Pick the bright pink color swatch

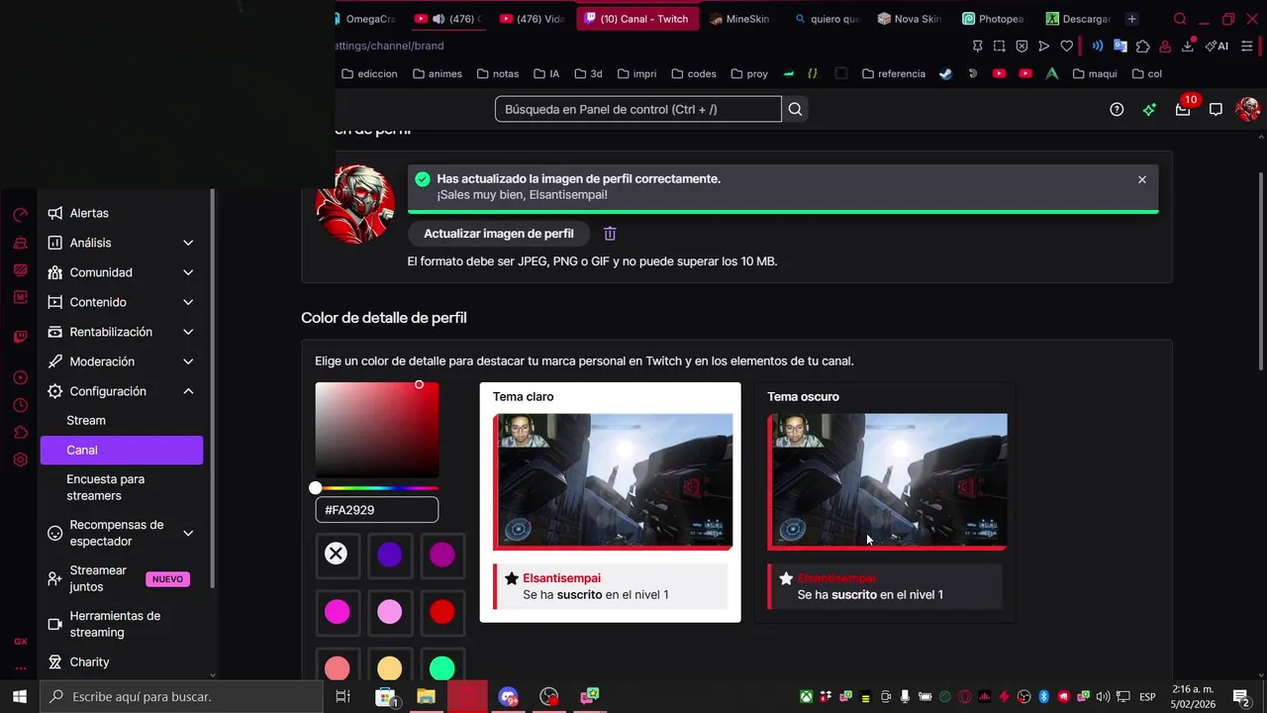pos(337,612)
